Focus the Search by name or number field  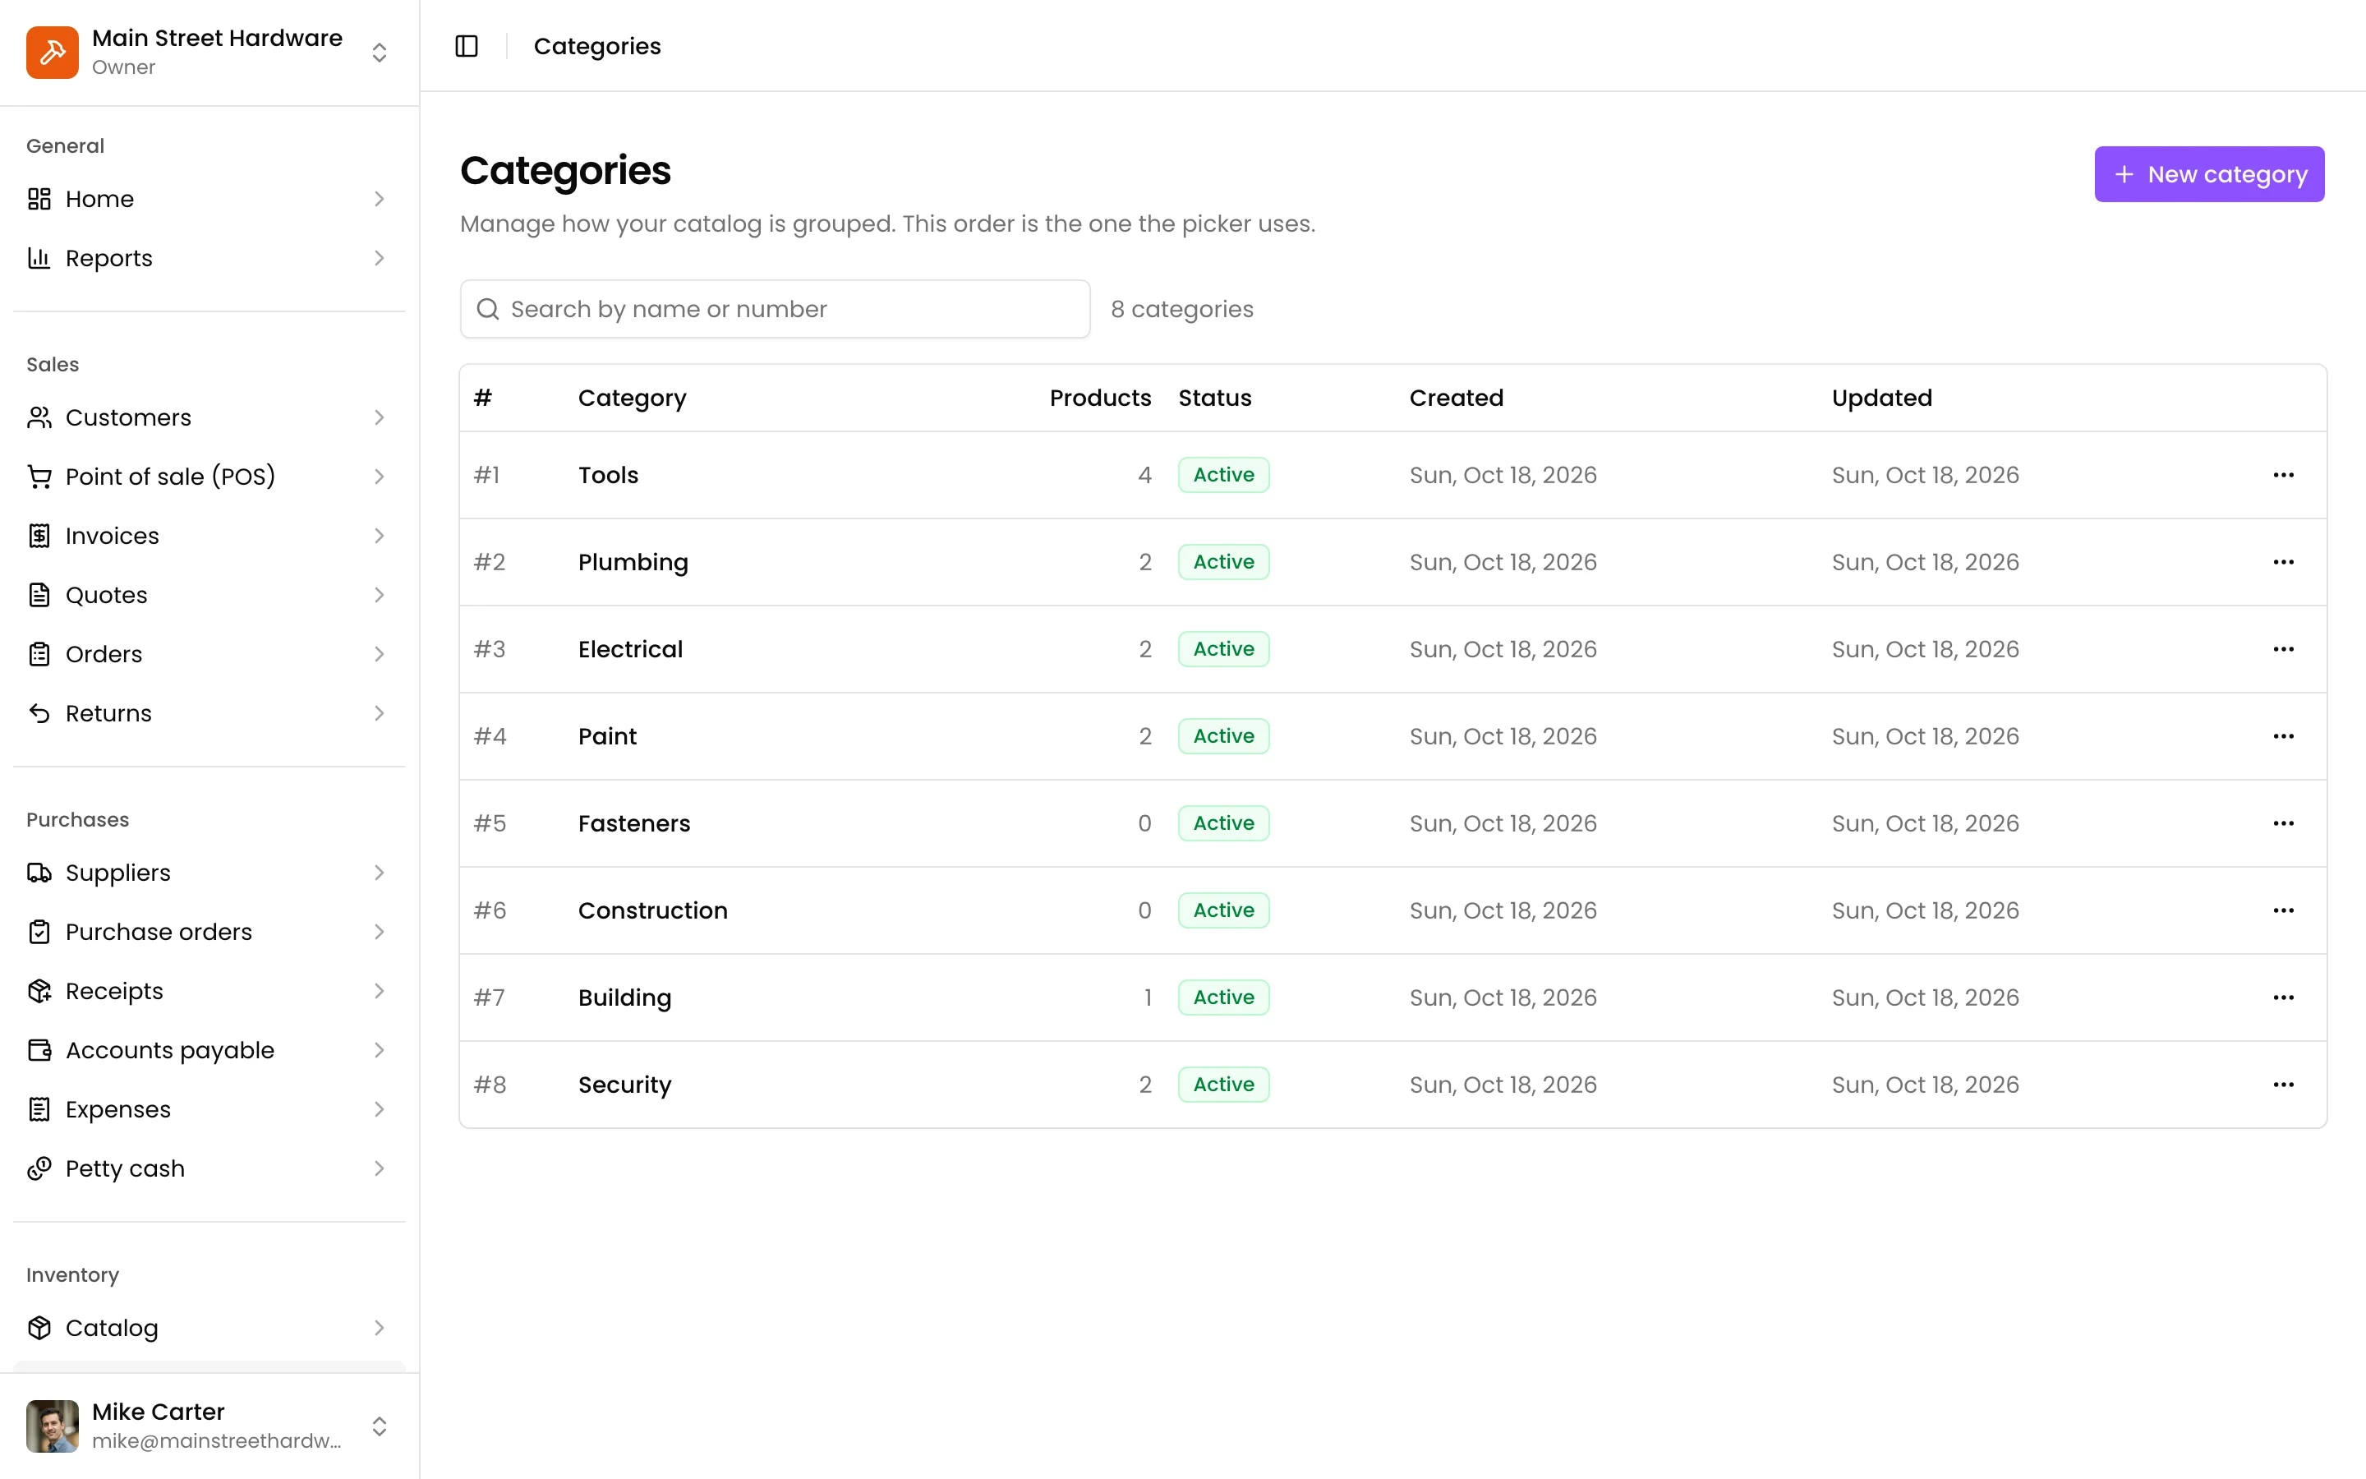point(775,309)
